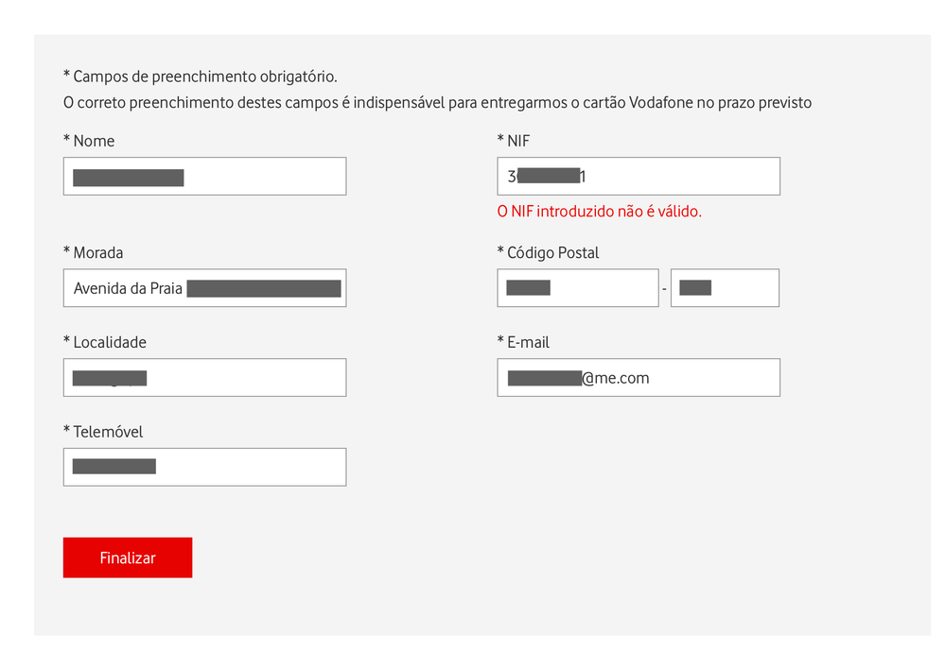Image resolution: width=945 pixels, height=651 pixels.
Task: Select the E-mail input field
Action: tap(639, 377)
